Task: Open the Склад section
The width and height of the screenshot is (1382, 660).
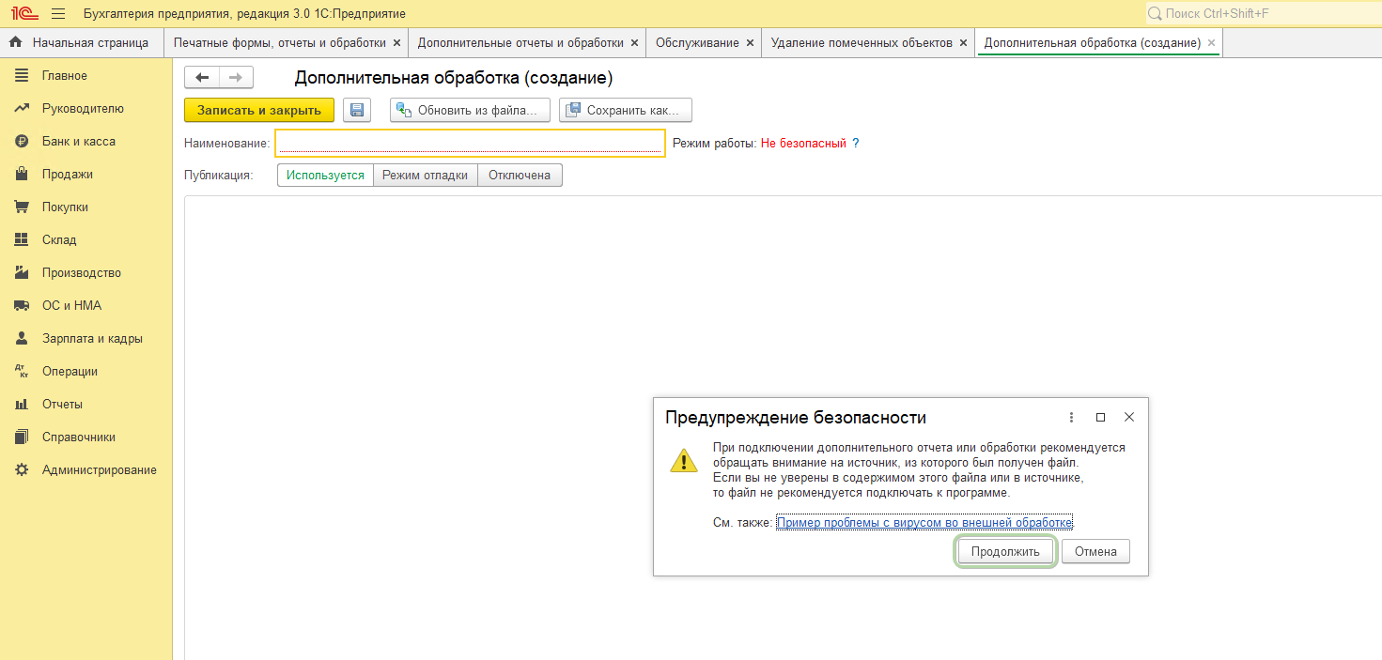Action: coord(59,239)
